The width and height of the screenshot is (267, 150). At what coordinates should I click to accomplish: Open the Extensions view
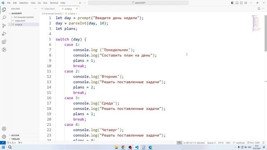point(4,42)
